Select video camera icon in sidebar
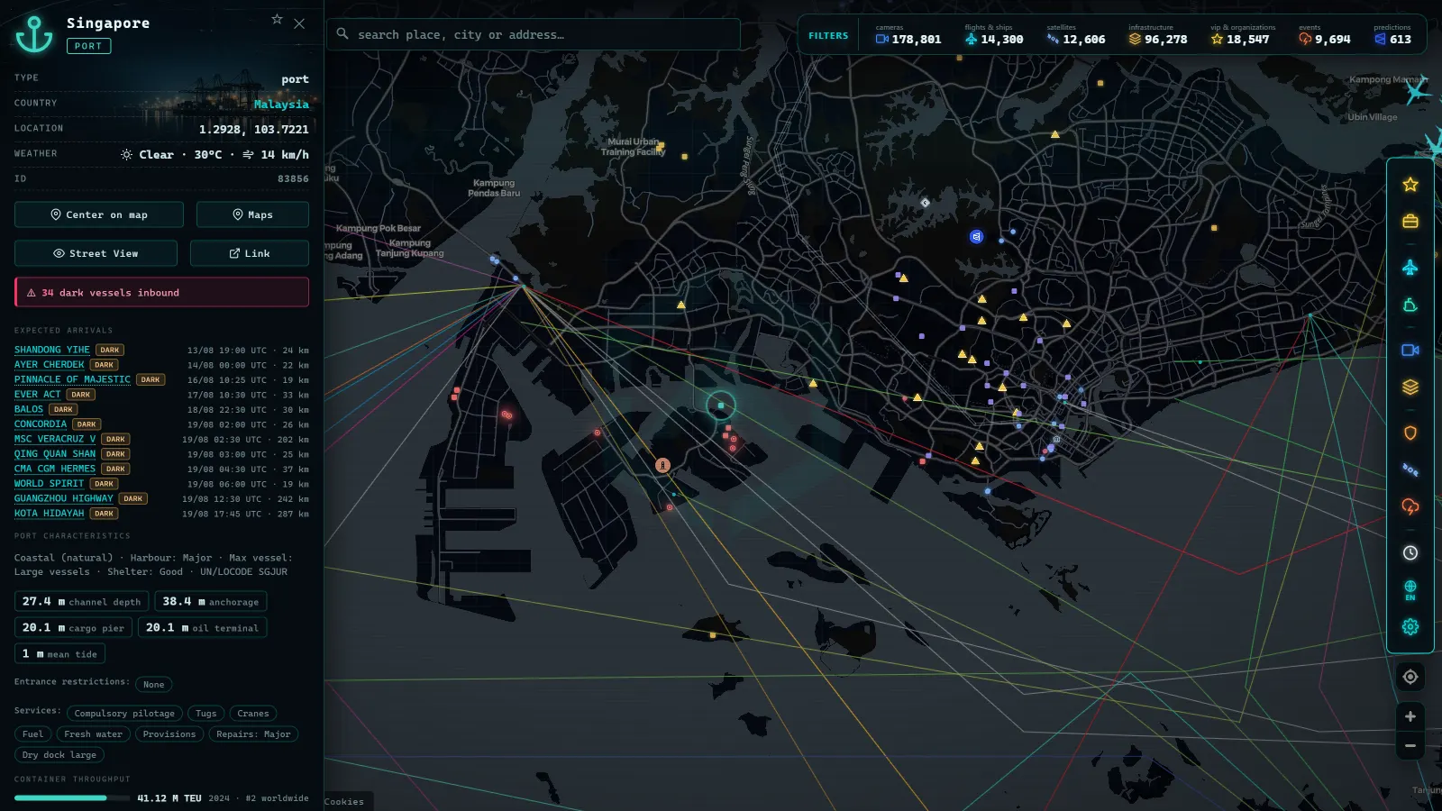 pyautogui.click(x=1410, y=350)
